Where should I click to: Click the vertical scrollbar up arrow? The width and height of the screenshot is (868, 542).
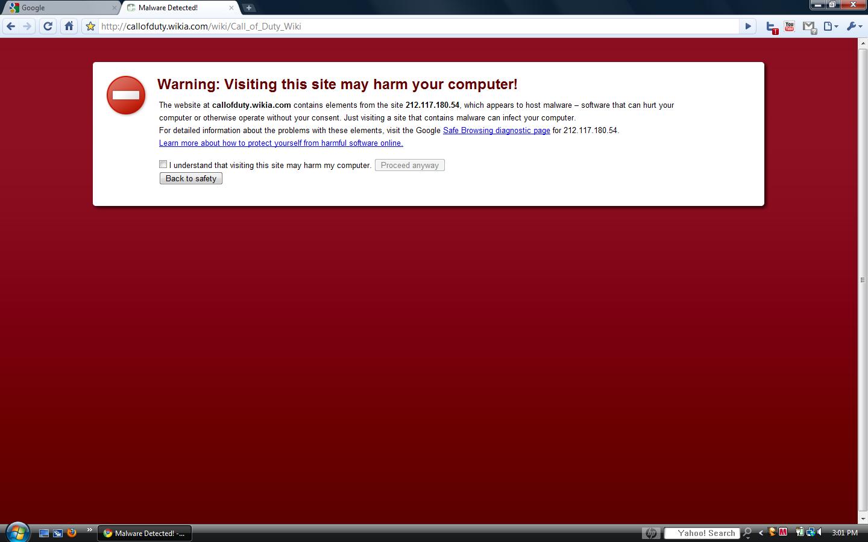[x=863, y=43]
